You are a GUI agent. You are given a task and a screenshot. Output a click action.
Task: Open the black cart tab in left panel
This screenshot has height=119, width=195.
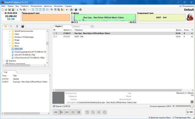click(23, 26)
